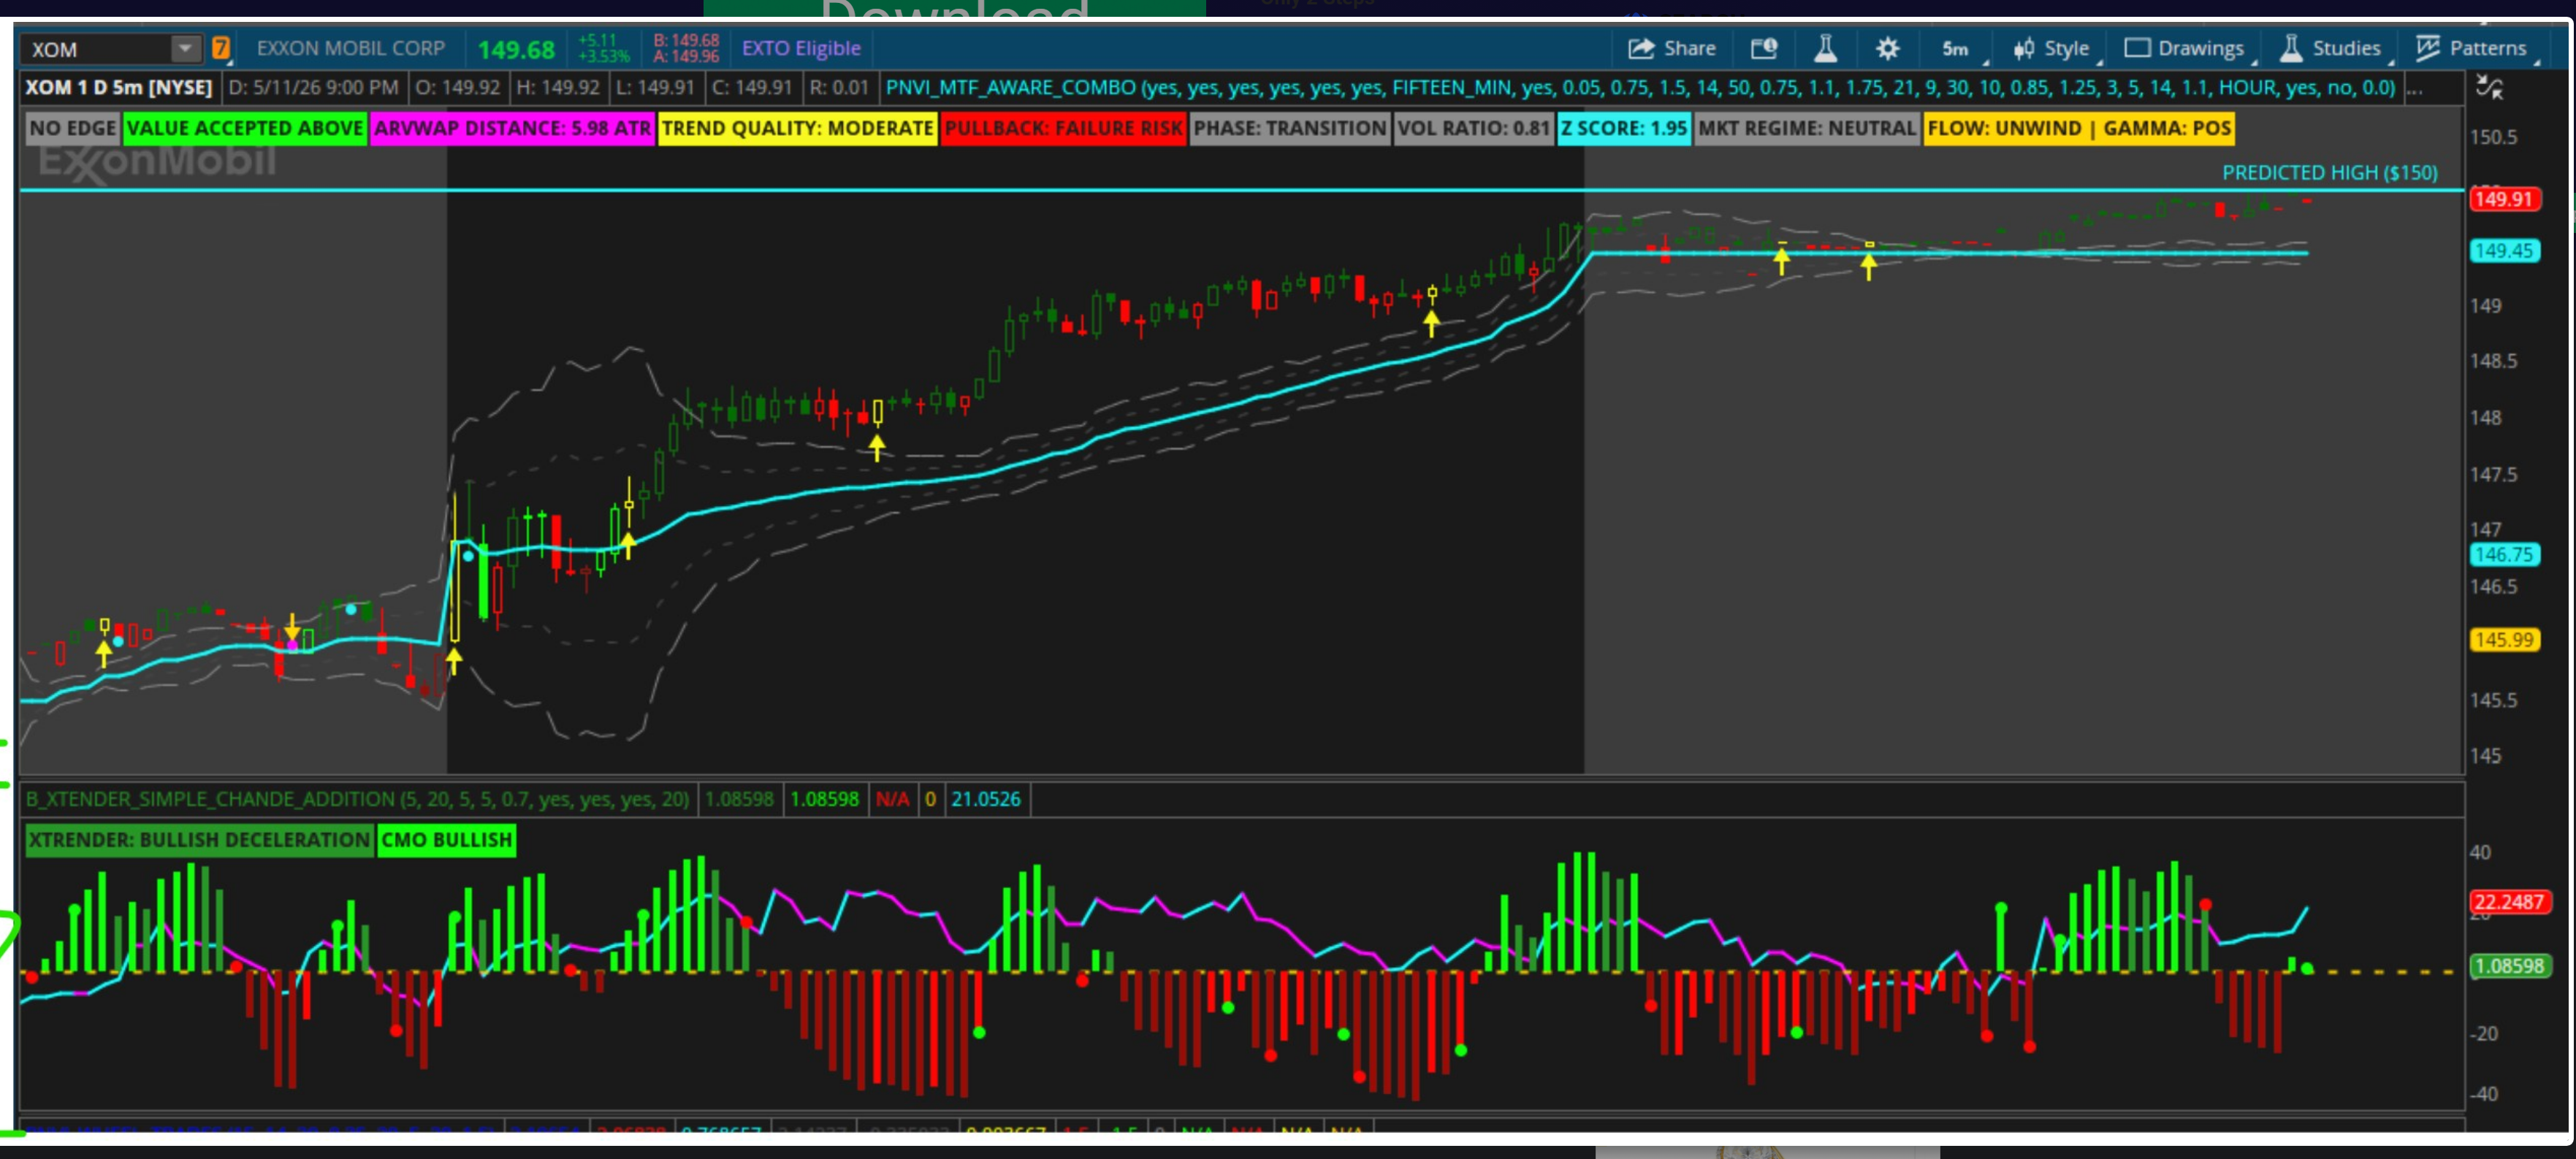Click the XOM 1 D 5m [NYSE] chart title

pos(119,88)
